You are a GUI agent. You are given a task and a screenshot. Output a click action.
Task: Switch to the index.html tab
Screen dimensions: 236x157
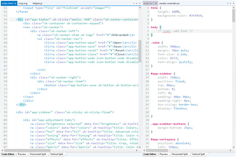tap(7, 3)
